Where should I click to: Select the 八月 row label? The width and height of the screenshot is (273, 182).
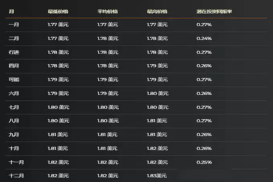[13, 121]
